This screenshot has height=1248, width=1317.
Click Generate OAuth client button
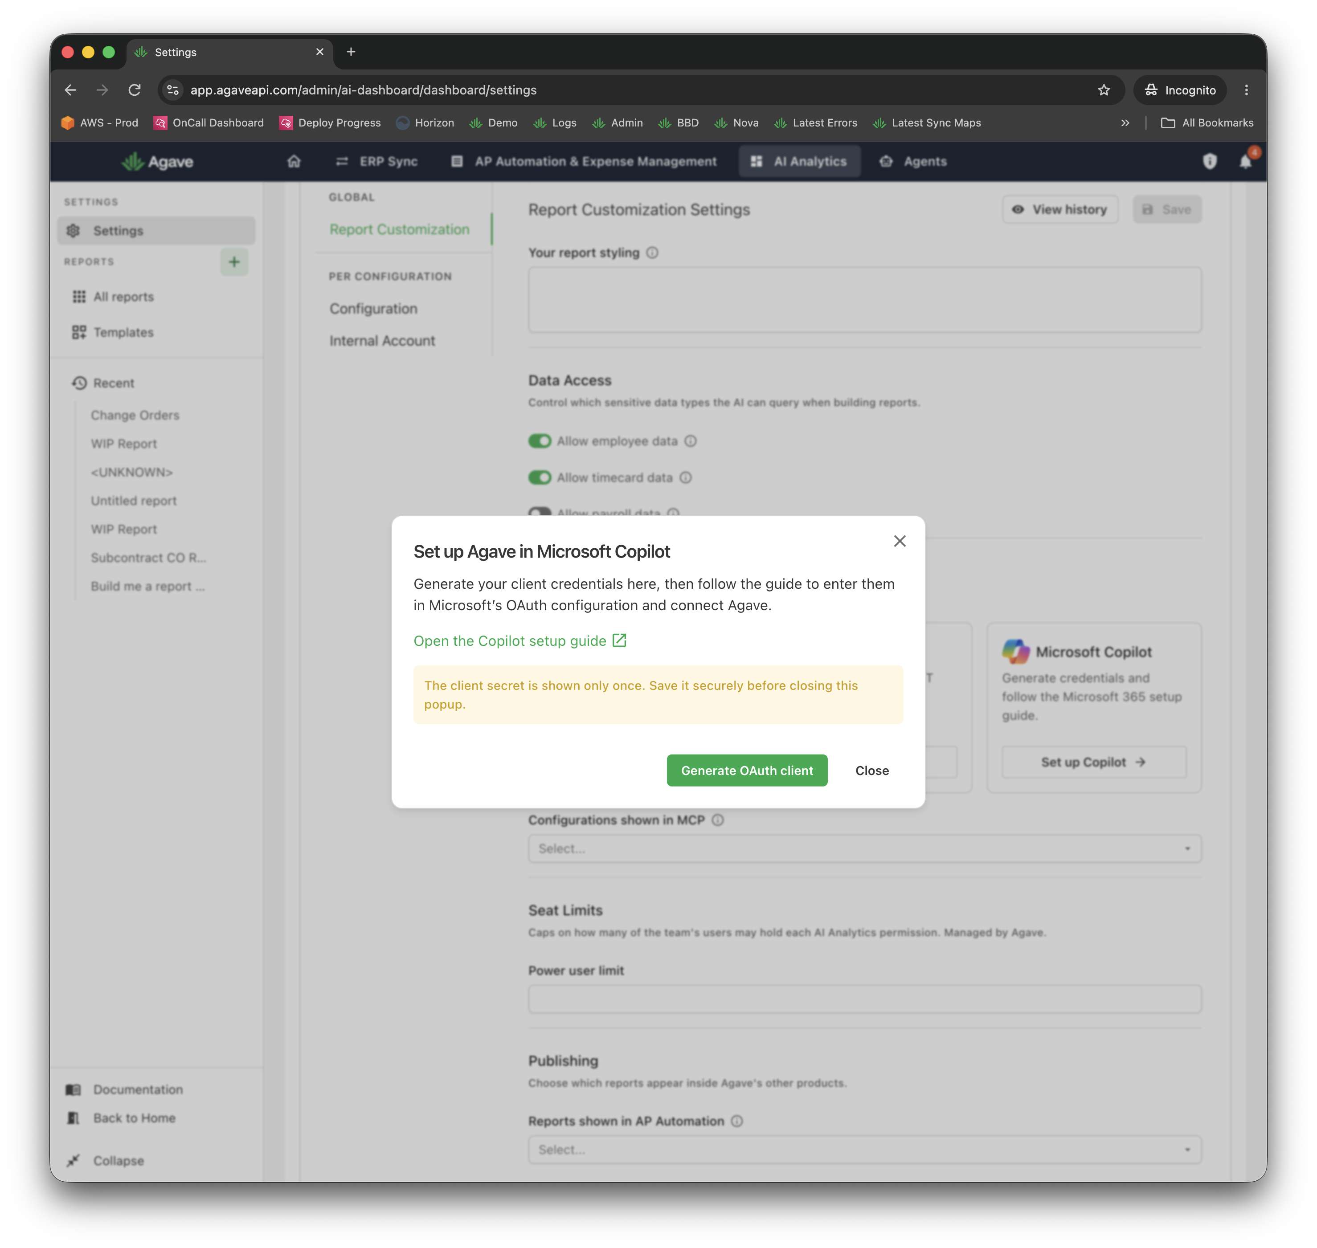747,770
